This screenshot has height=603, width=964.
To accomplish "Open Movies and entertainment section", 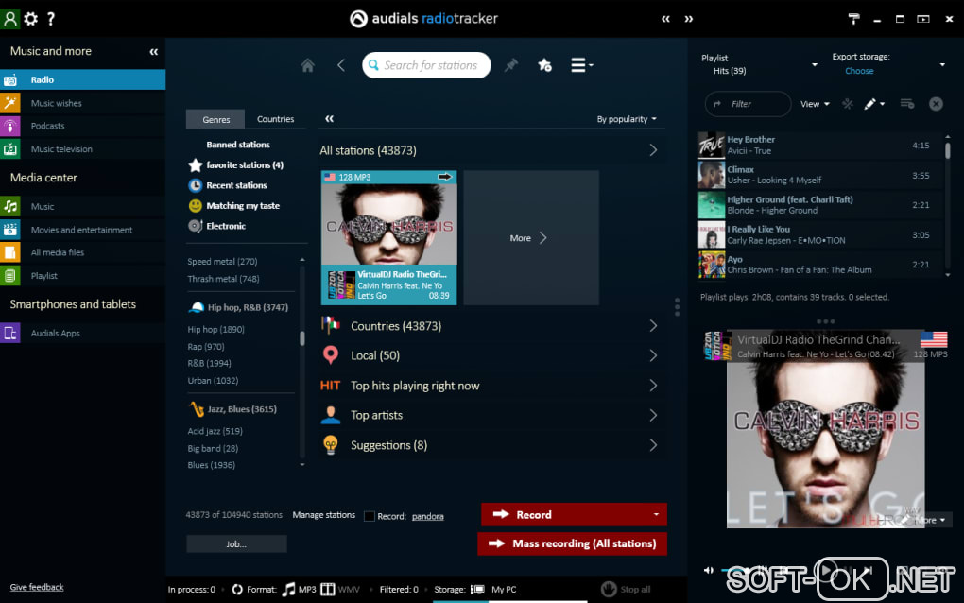I will [x=83, y=230].
